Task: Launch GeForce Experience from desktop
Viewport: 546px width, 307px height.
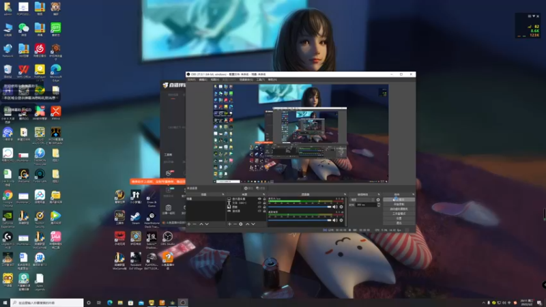Action: pos(8,218)
